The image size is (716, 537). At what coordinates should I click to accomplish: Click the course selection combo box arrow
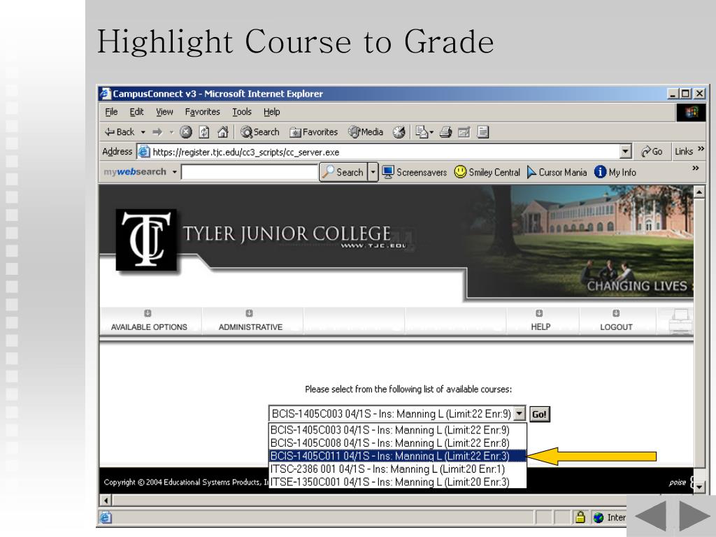[520, 414]
